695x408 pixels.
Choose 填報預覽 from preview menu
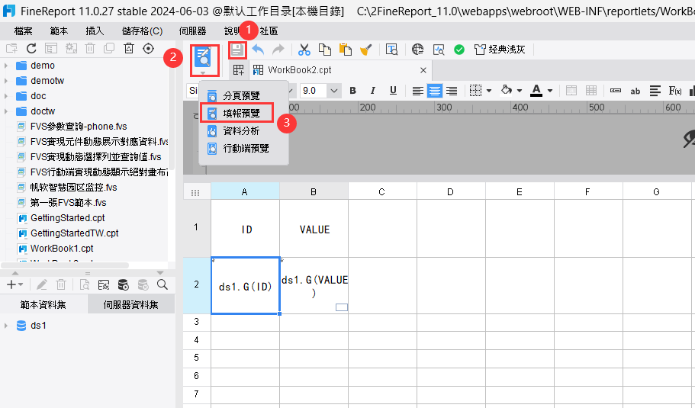236,114
